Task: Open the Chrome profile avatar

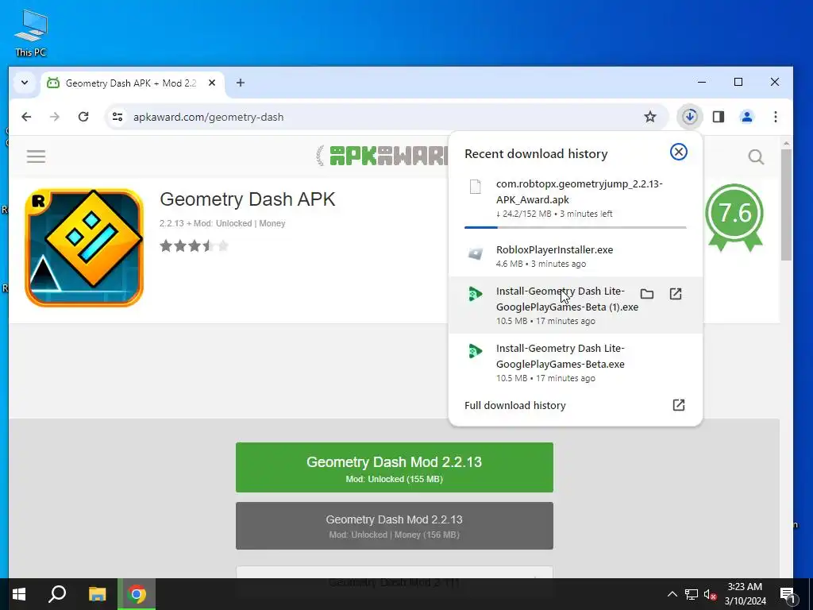Action: pyautogui.click(x=746, y=117)
